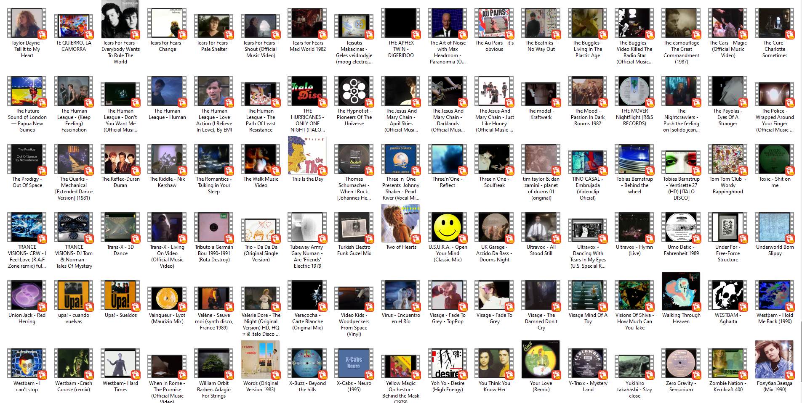Select the Words (Original Version 1983) thumbnail

pos(261,360)
